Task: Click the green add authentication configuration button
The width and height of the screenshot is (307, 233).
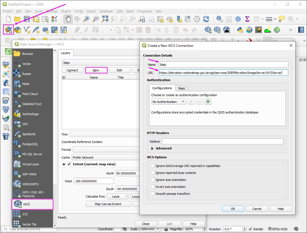Action: pyautogui.click(x=208, y=102)
